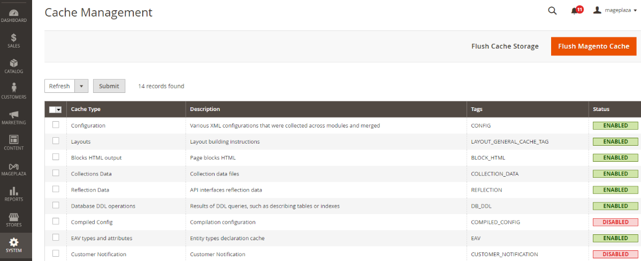Click '14 records found' text

point(161,86)
